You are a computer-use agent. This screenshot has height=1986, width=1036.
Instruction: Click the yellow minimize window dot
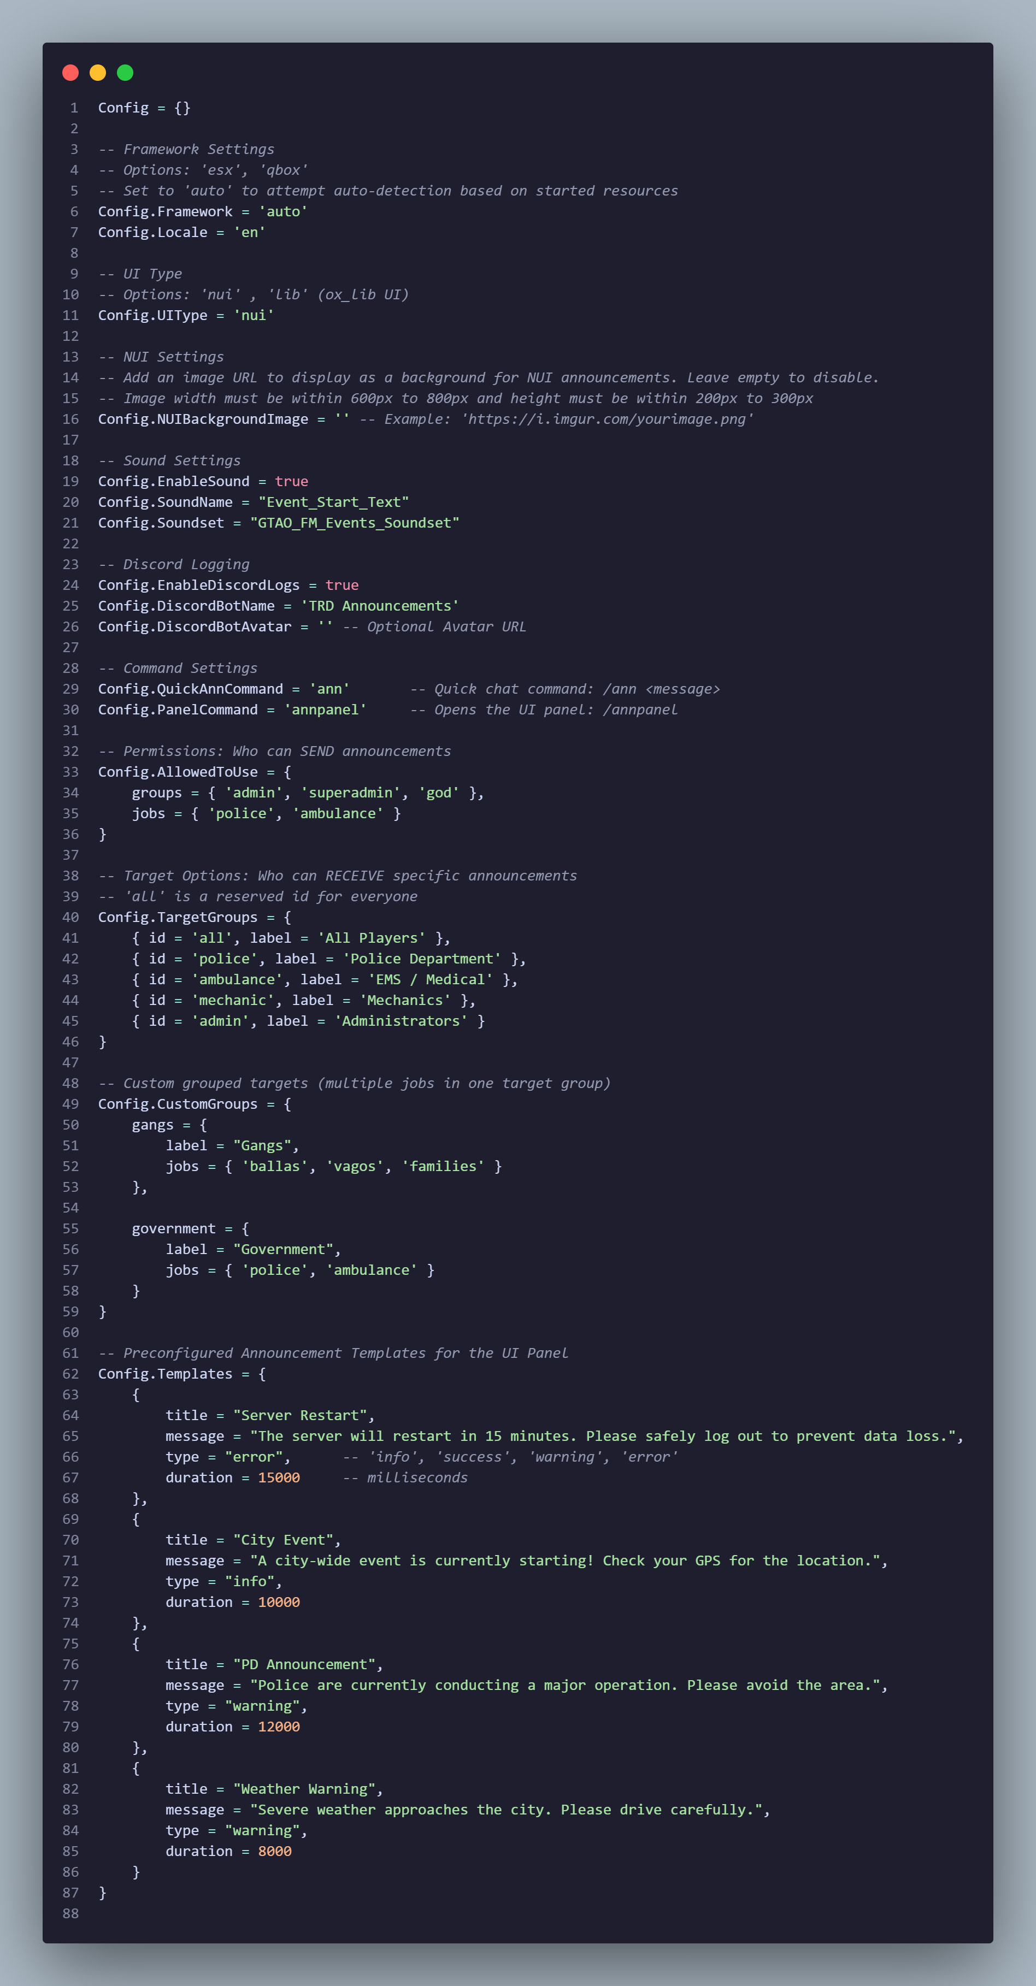tap(97, 73)
